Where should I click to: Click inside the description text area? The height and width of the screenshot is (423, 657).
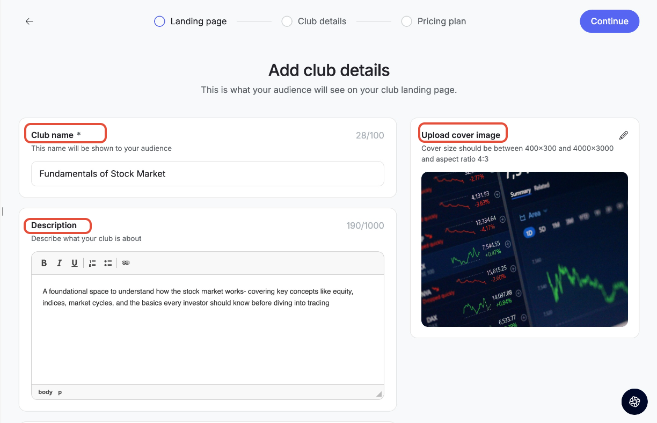[208, 330]
